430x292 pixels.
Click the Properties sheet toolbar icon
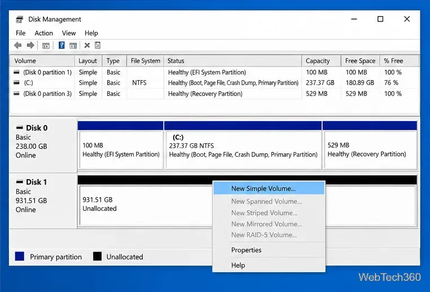click(98, 45)
